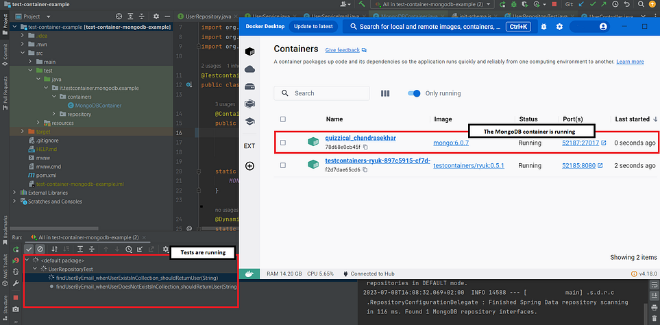
Task: Copy container ID f2d7dae65cd6
Action: pyautogui.click(x=365, y=169)
